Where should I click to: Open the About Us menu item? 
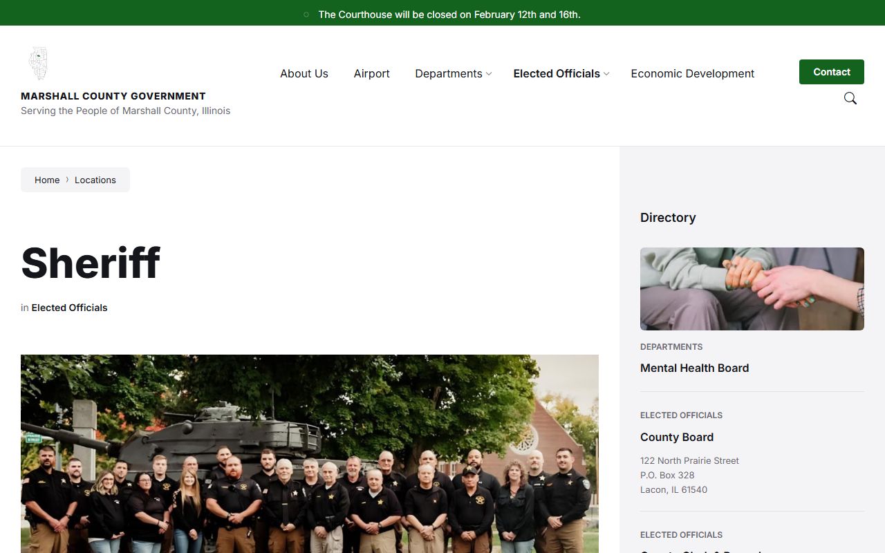pos(304,73)
